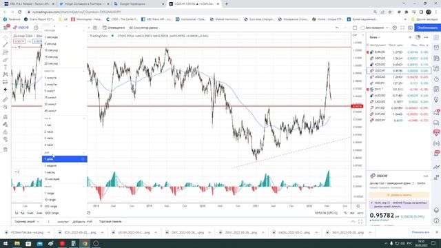
Task: Add symbol to watchlist plus icon
Action: 410,37
